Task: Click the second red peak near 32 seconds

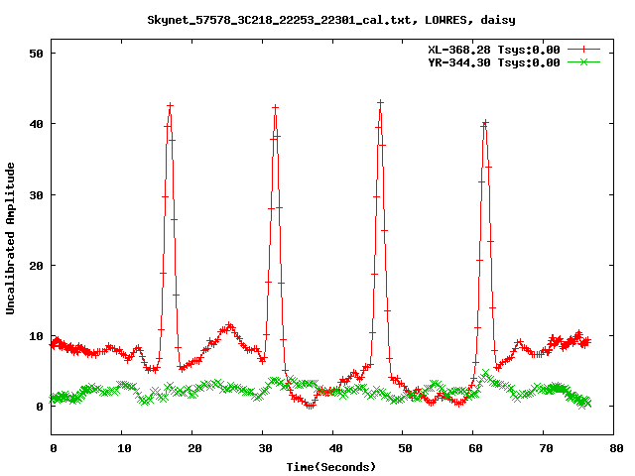Action: 276,108
